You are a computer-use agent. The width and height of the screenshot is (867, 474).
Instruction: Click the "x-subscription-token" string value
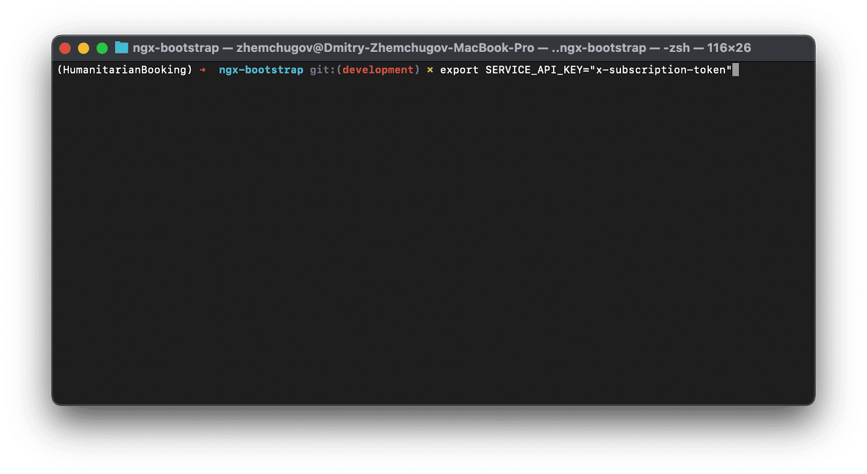pos(661,70)
